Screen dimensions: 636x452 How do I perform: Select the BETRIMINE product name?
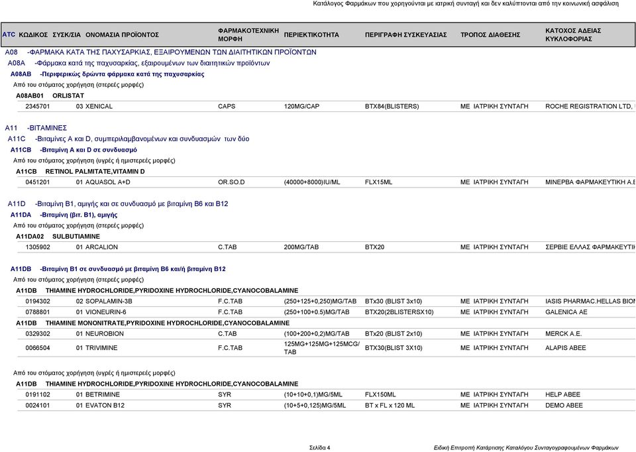pos(102,395)
